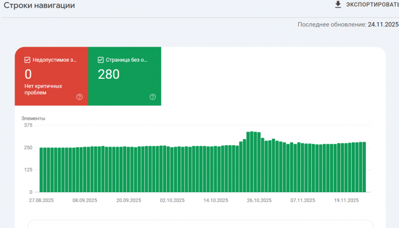Click the export download arrow icon
This screenshot has width=399, height=228.
(338, 5)
